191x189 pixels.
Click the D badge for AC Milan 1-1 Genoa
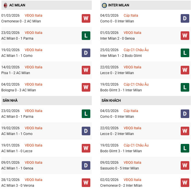(86, 165)
